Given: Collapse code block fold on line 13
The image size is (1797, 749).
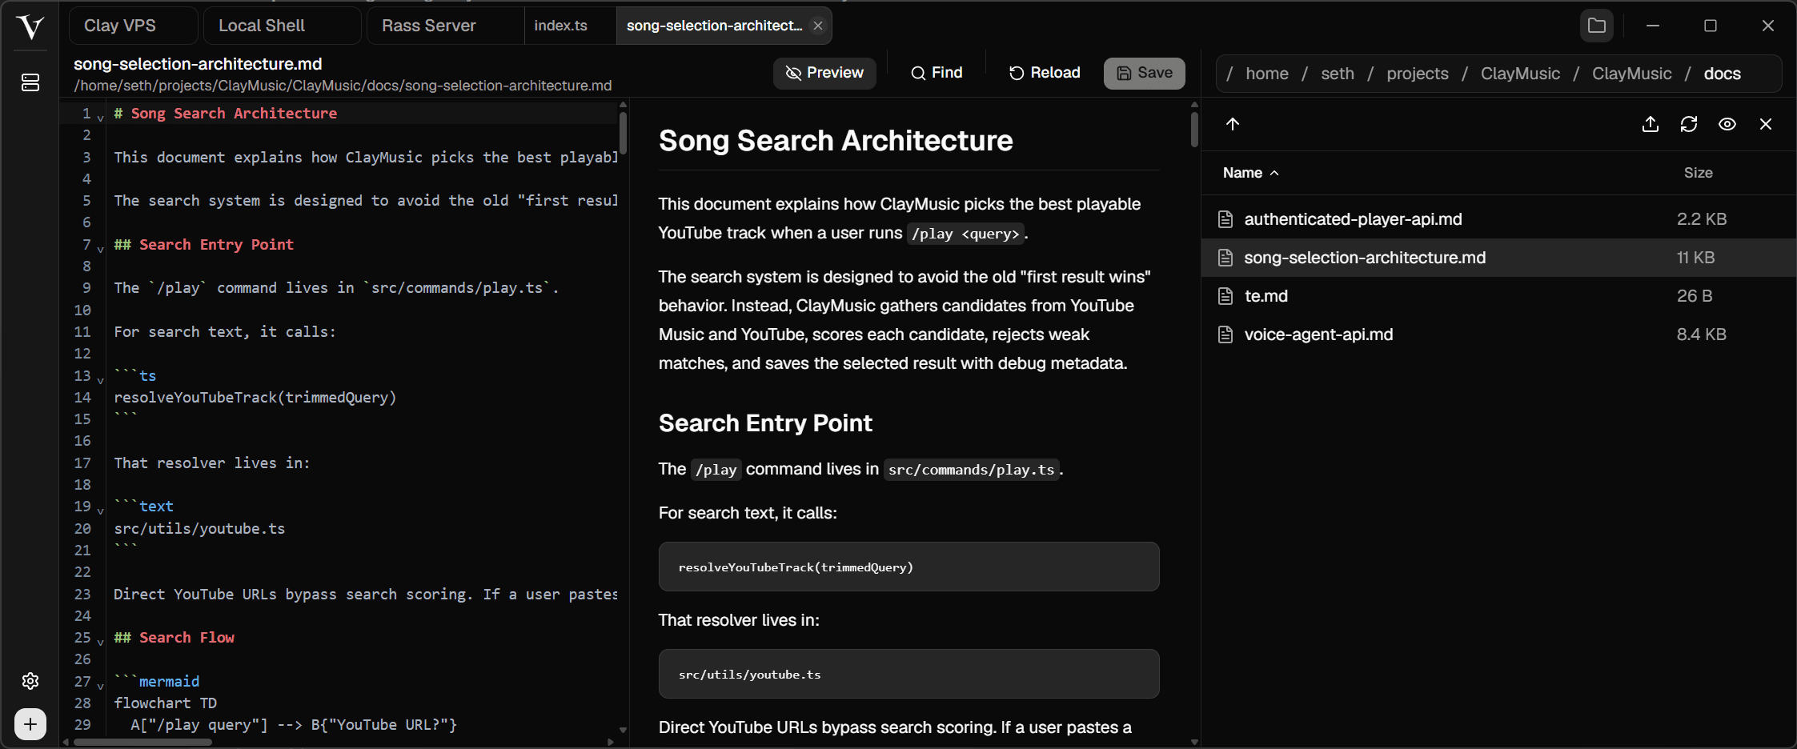Looking at the screenshot, I should (x=101, y=380).
